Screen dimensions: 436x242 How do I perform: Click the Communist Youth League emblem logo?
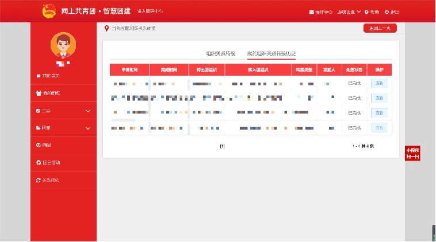pos(50,11)
